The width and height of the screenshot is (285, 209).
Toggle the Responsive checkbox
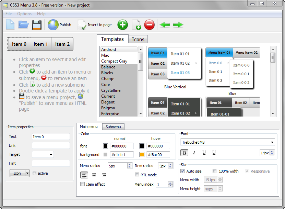click(x=247, y=171)
